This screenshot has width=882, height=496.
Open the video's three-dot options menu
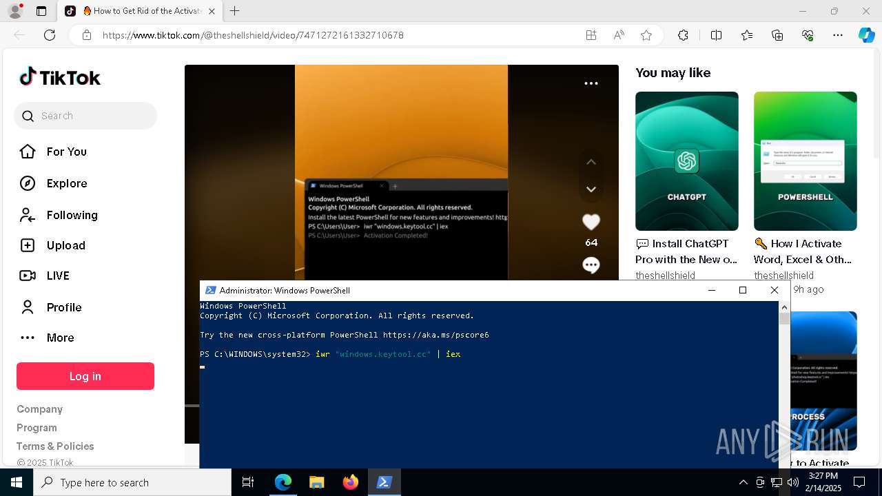point(591,83)
